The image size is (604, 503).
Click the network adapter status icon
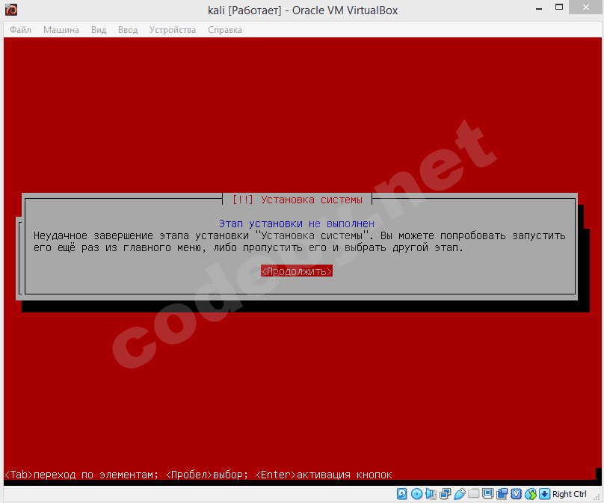click(x=446, y=494)
